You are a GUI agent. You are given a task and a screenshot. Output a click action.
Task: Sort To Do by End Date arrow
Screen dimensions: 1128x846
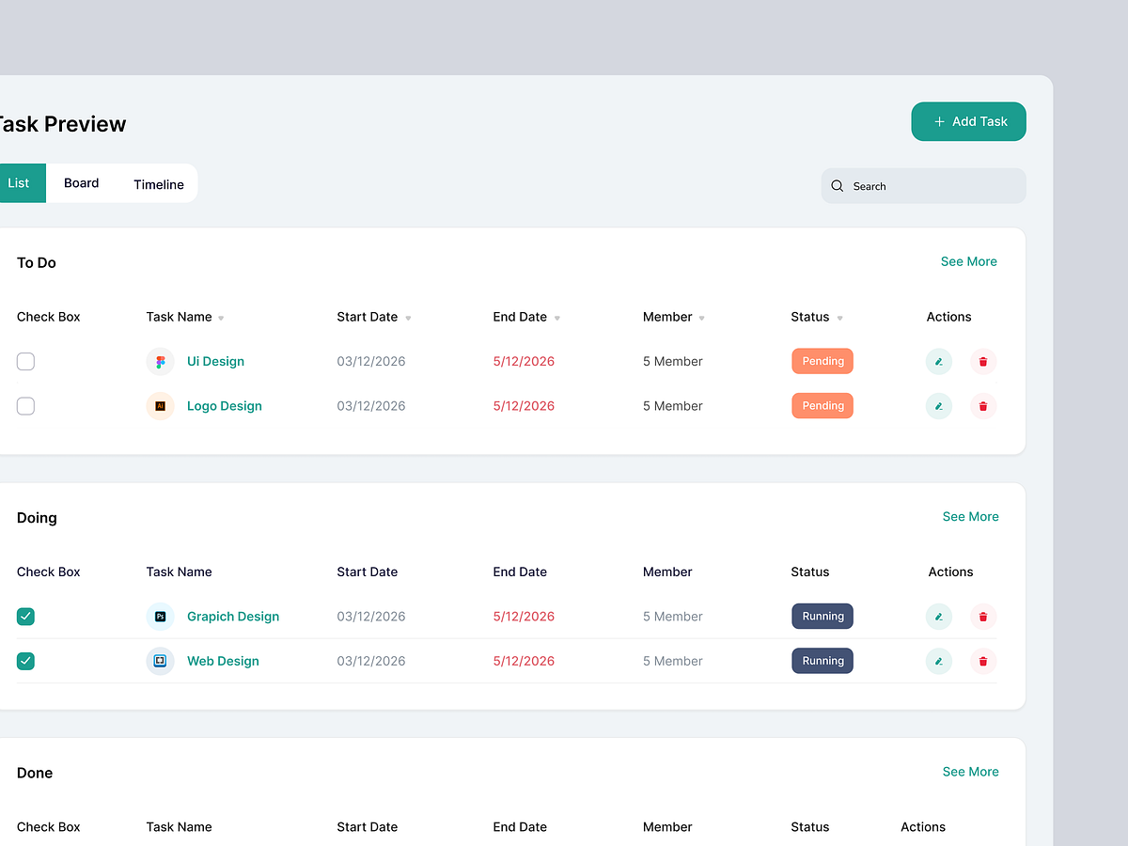point(556,319)
